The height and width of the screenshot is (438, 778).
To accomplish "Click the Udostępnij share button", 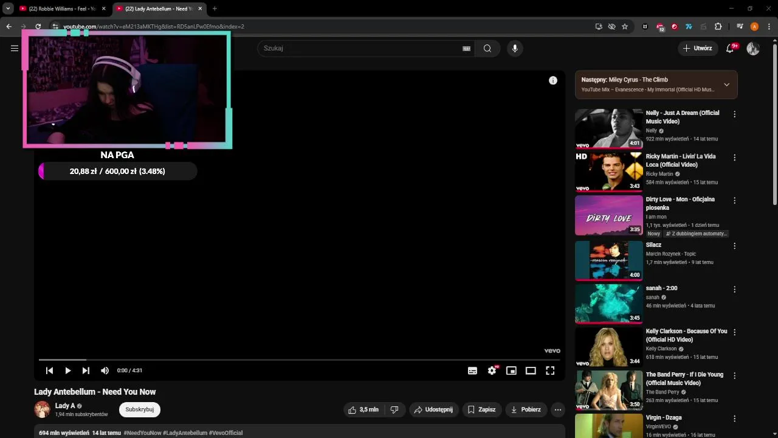I will (433, 409).
